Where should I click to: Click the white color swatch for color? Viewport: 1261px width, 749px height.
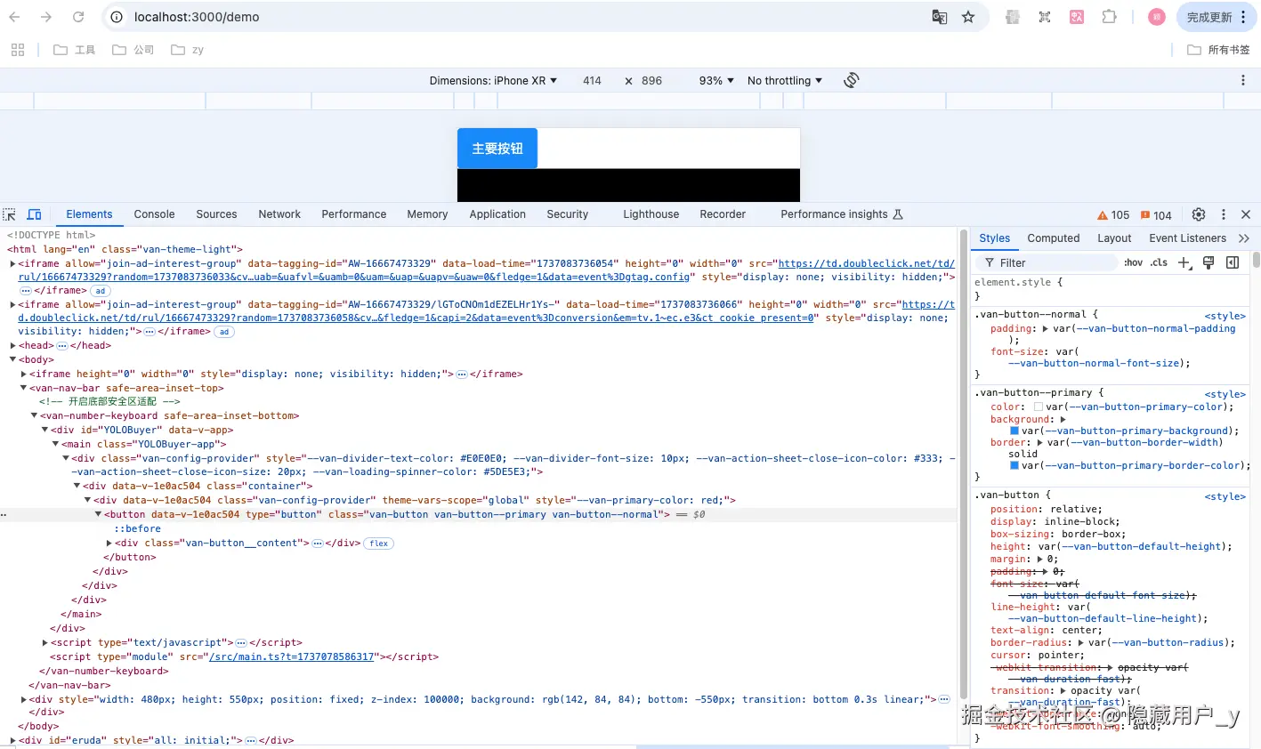[x=1039, y=407]
